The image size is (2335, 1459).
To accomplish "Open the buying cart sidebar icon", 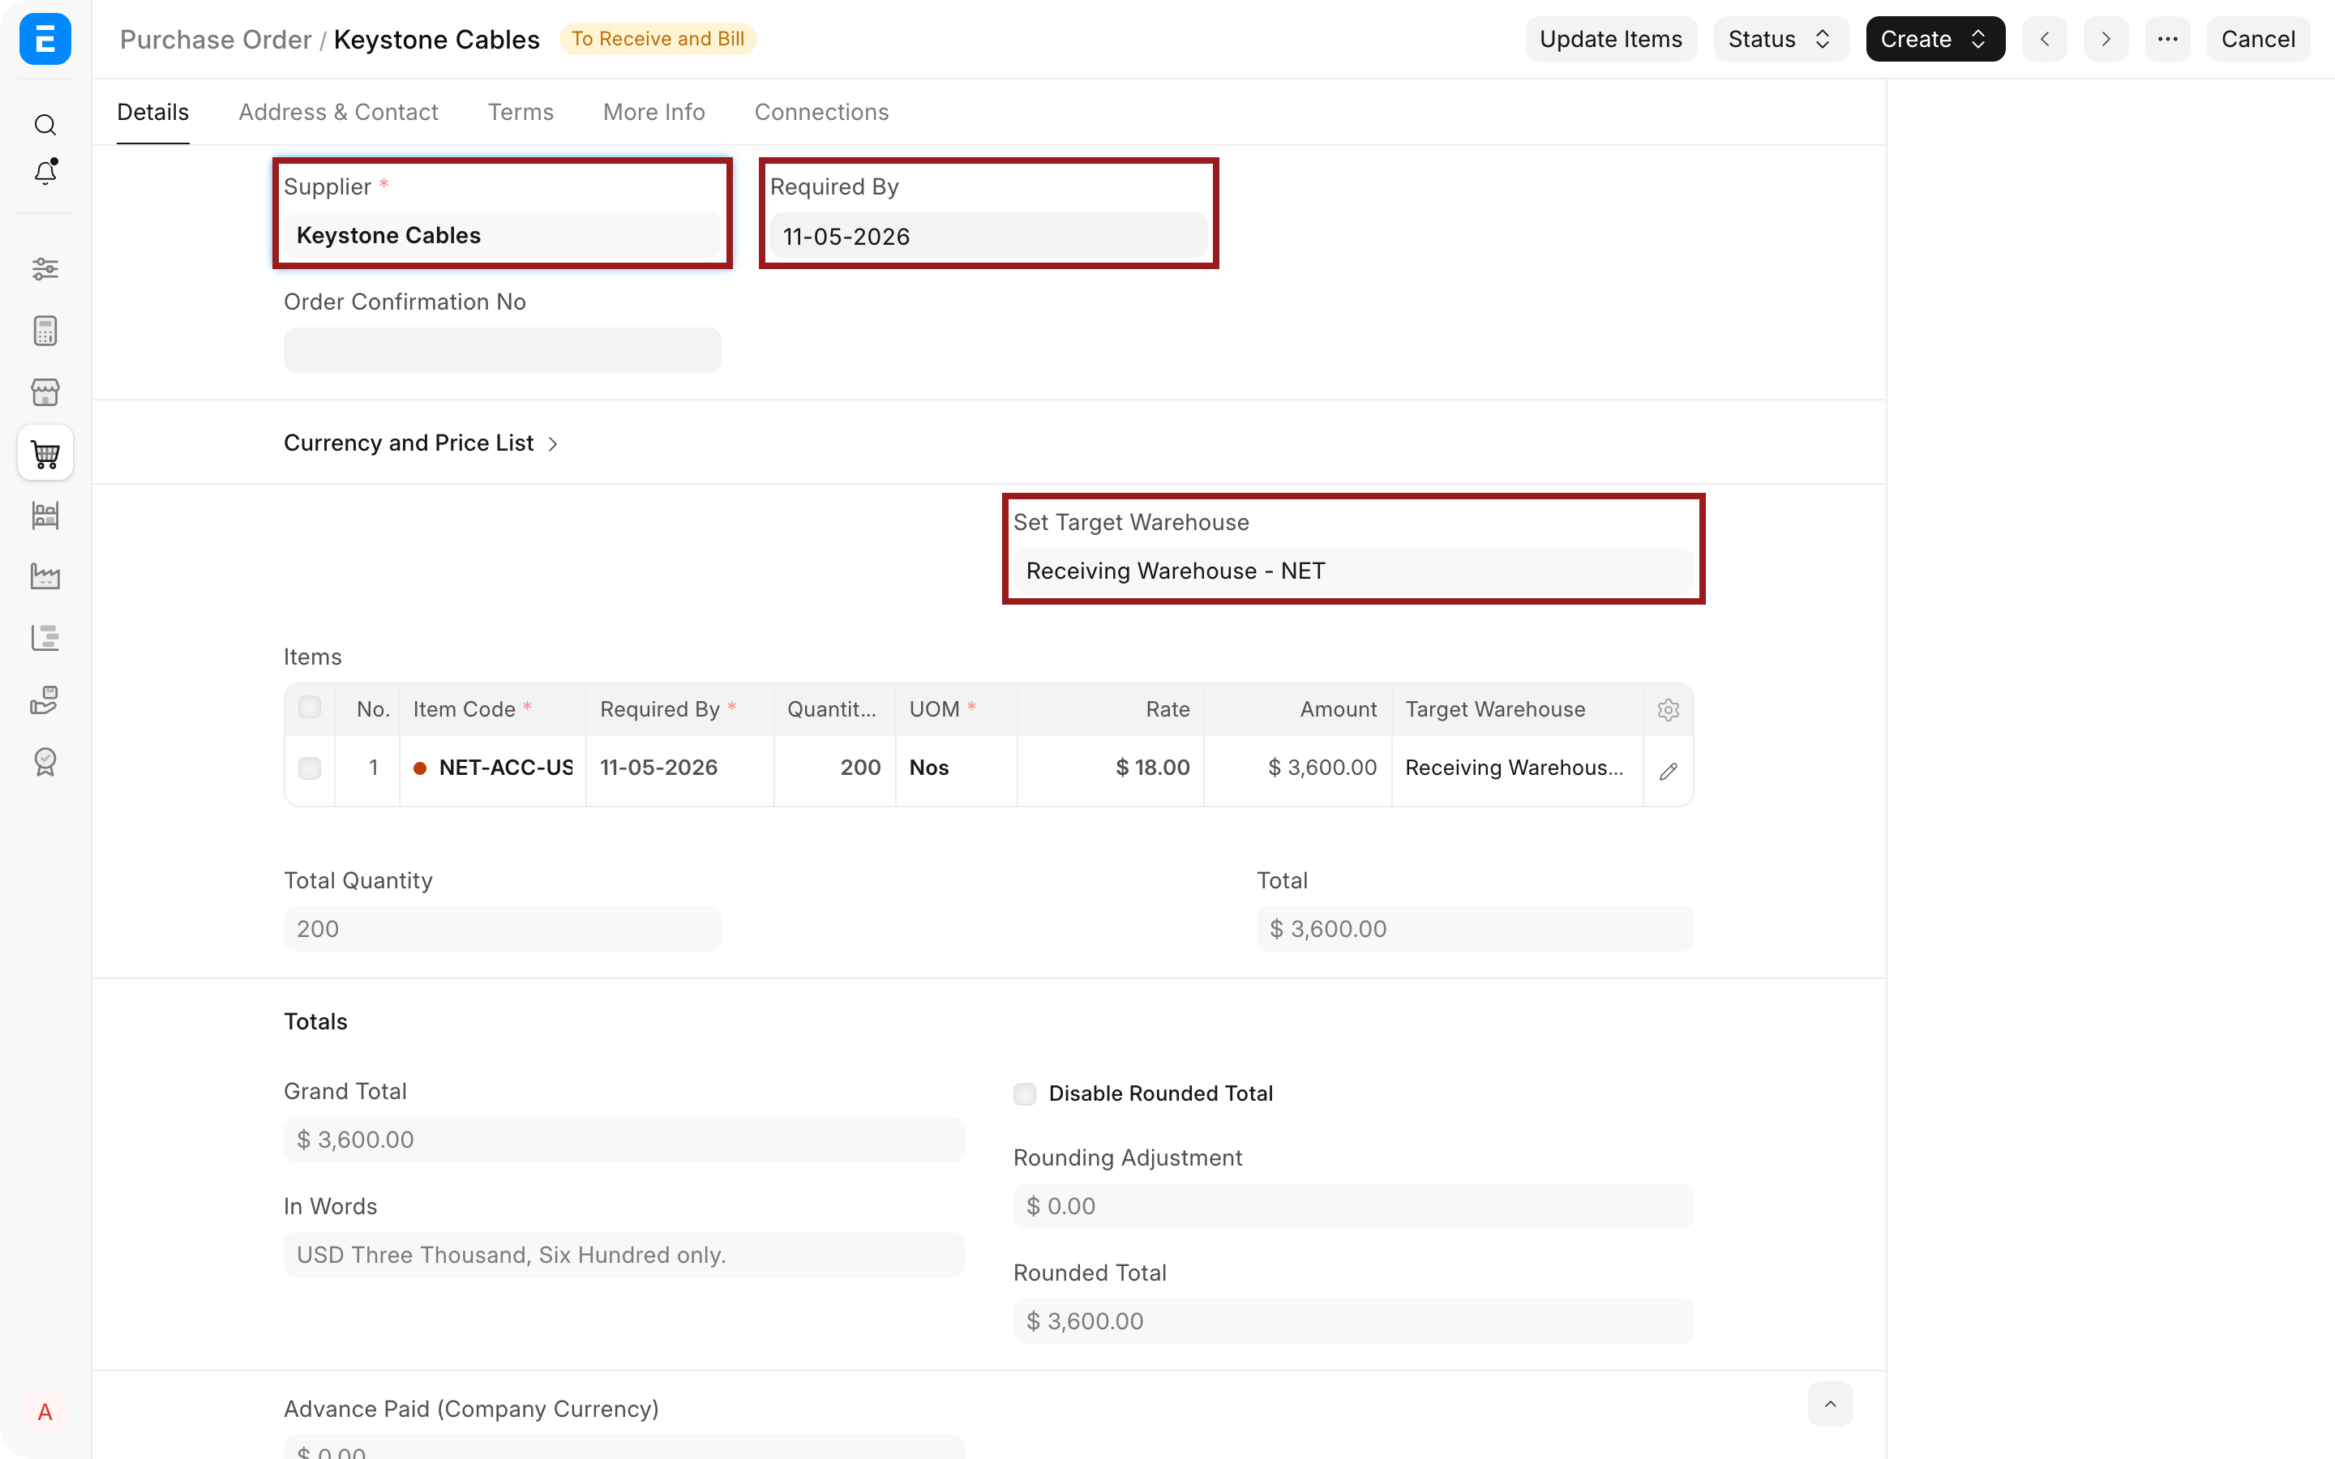I will point(45,454).
